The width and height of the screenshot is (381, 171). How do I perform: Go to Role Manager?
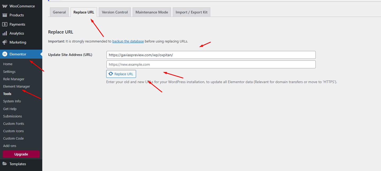point(14,79)
